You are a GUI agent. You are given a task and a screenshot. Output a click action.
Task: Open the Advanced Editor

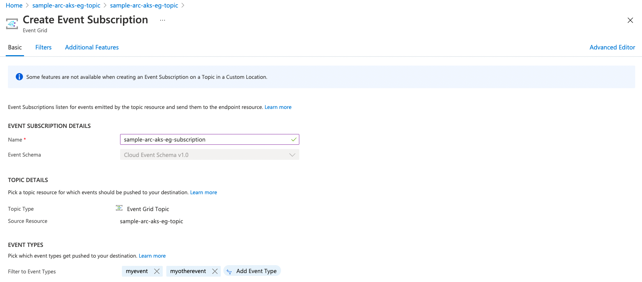612,47
